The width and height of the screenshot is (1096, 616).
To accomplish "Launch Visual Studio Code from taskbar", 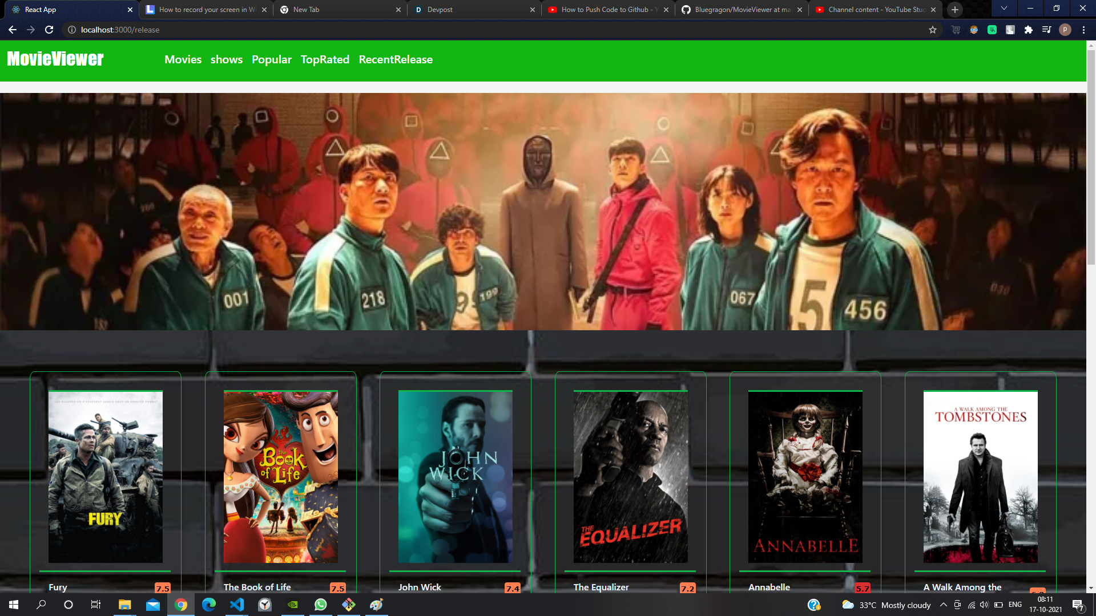I will click(x=236, y=605).
